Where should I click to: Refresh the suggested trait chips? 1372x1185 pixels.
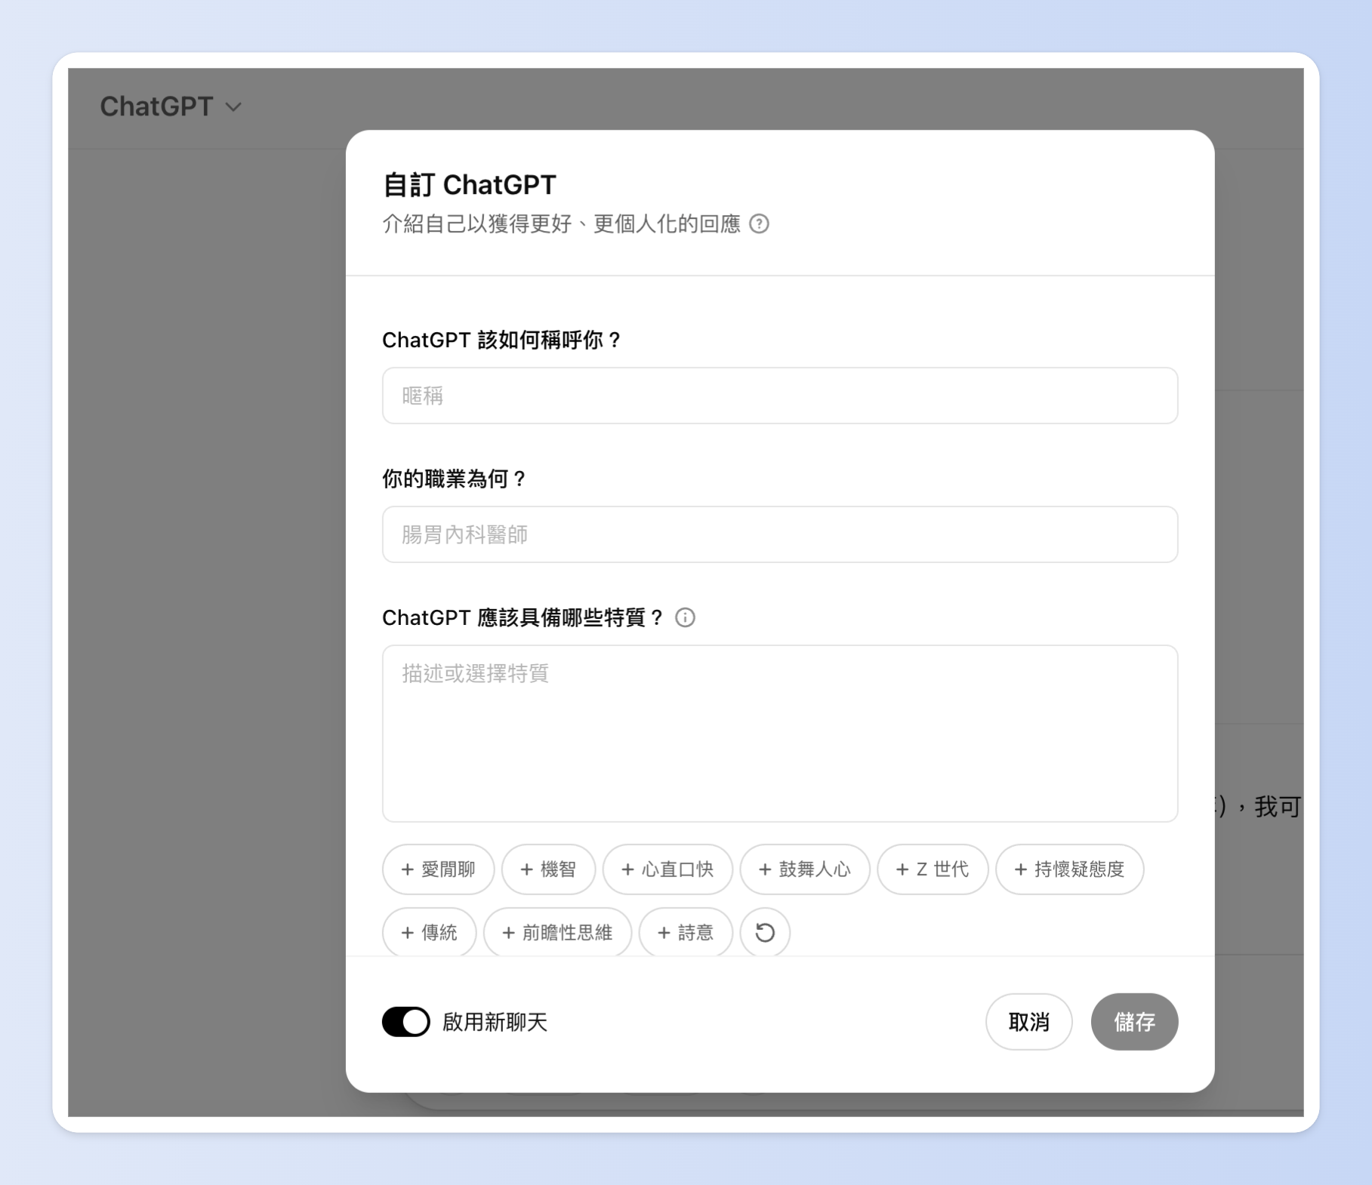click(765, 933)
